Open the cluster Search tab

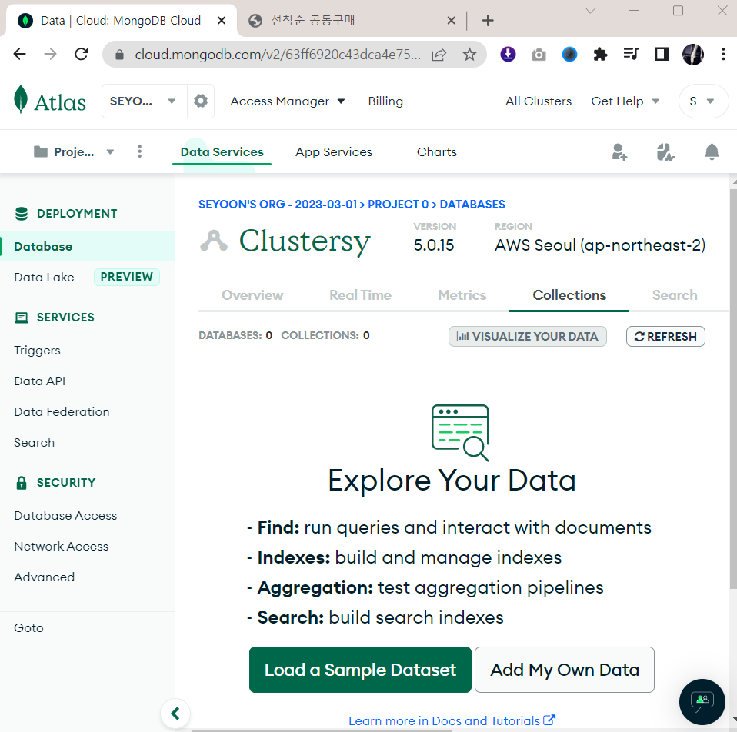[675, 295]
